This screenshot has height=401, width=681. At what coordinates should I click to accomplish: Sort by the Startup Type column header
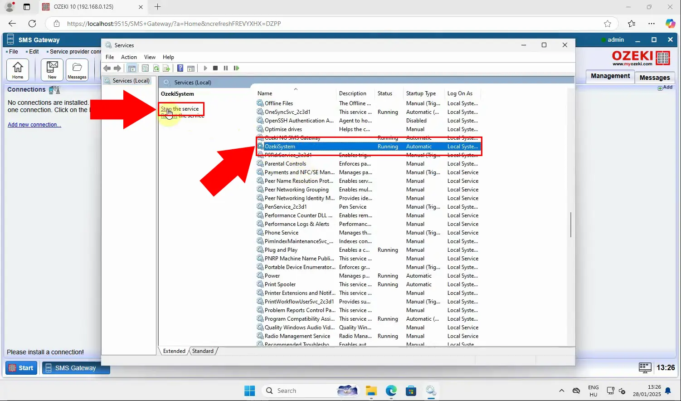tap(421, 93)
